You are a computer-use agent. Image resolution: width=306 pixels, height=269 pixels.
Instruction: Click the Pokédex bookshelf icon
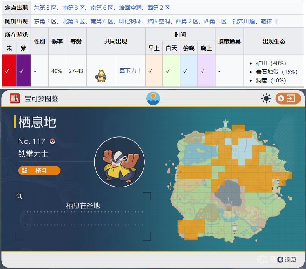point(15,98)
